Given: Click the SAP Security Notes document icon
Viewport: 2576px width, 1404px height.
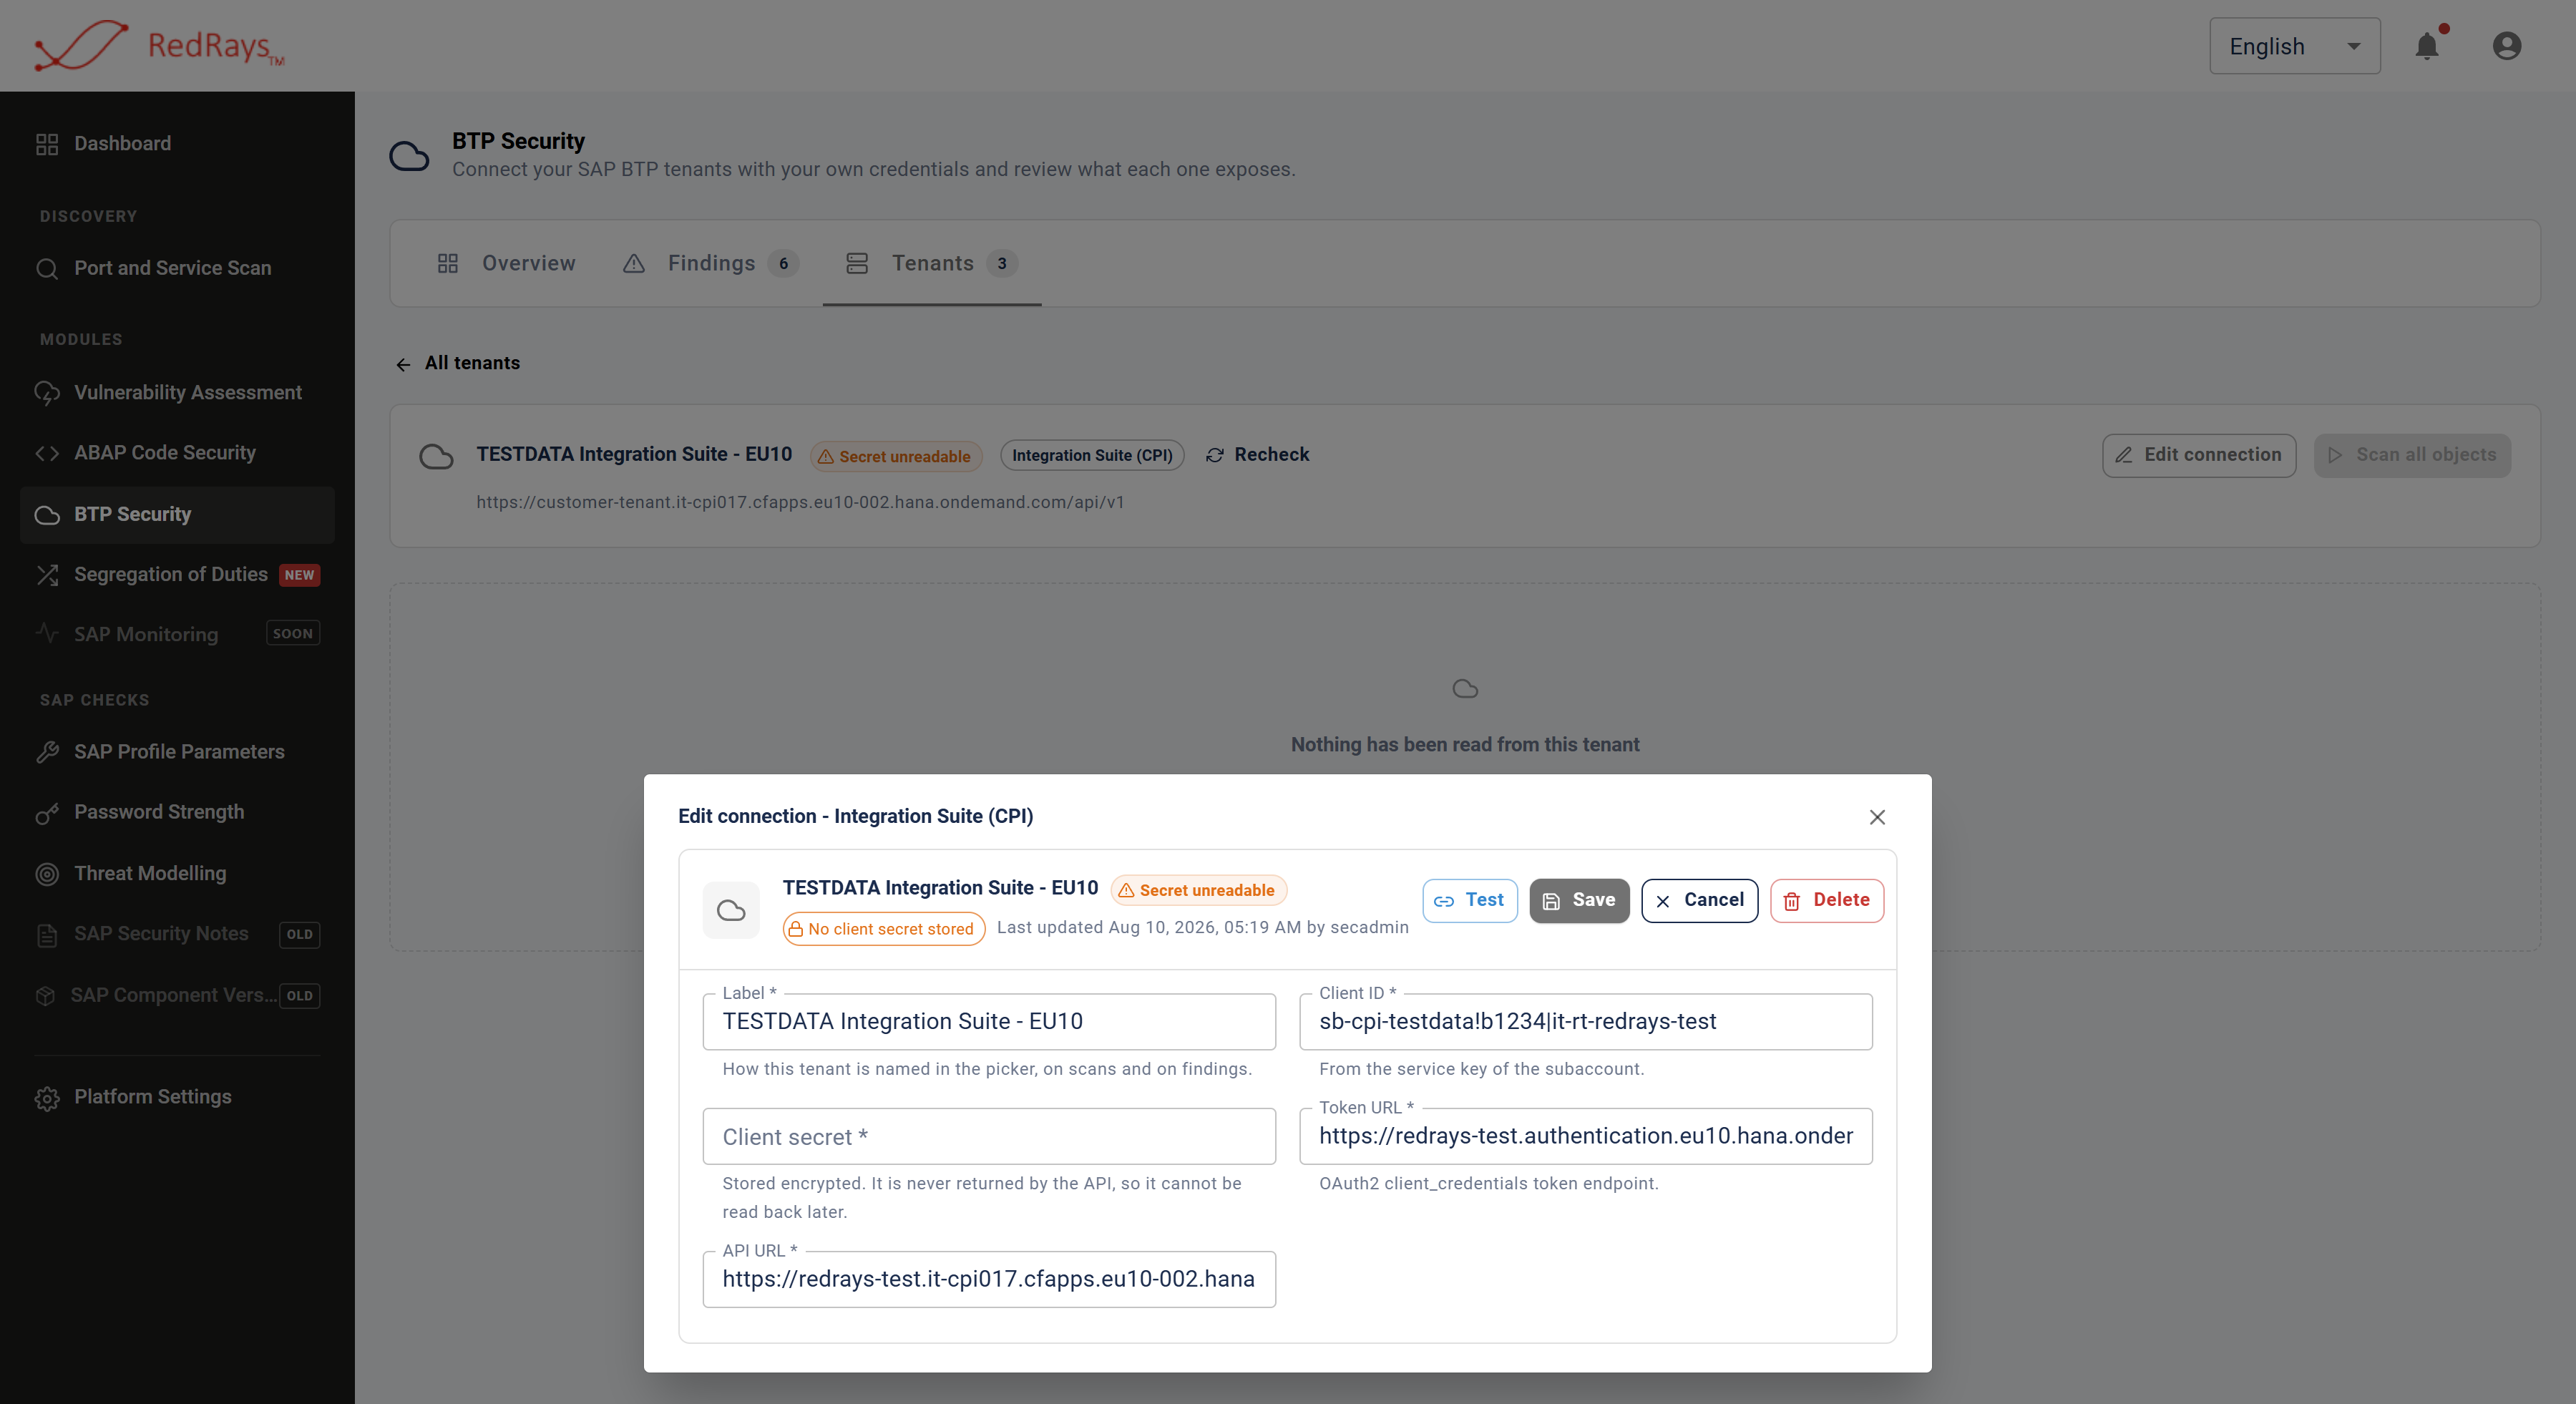Looking at the screenshot, I should 47,935.
